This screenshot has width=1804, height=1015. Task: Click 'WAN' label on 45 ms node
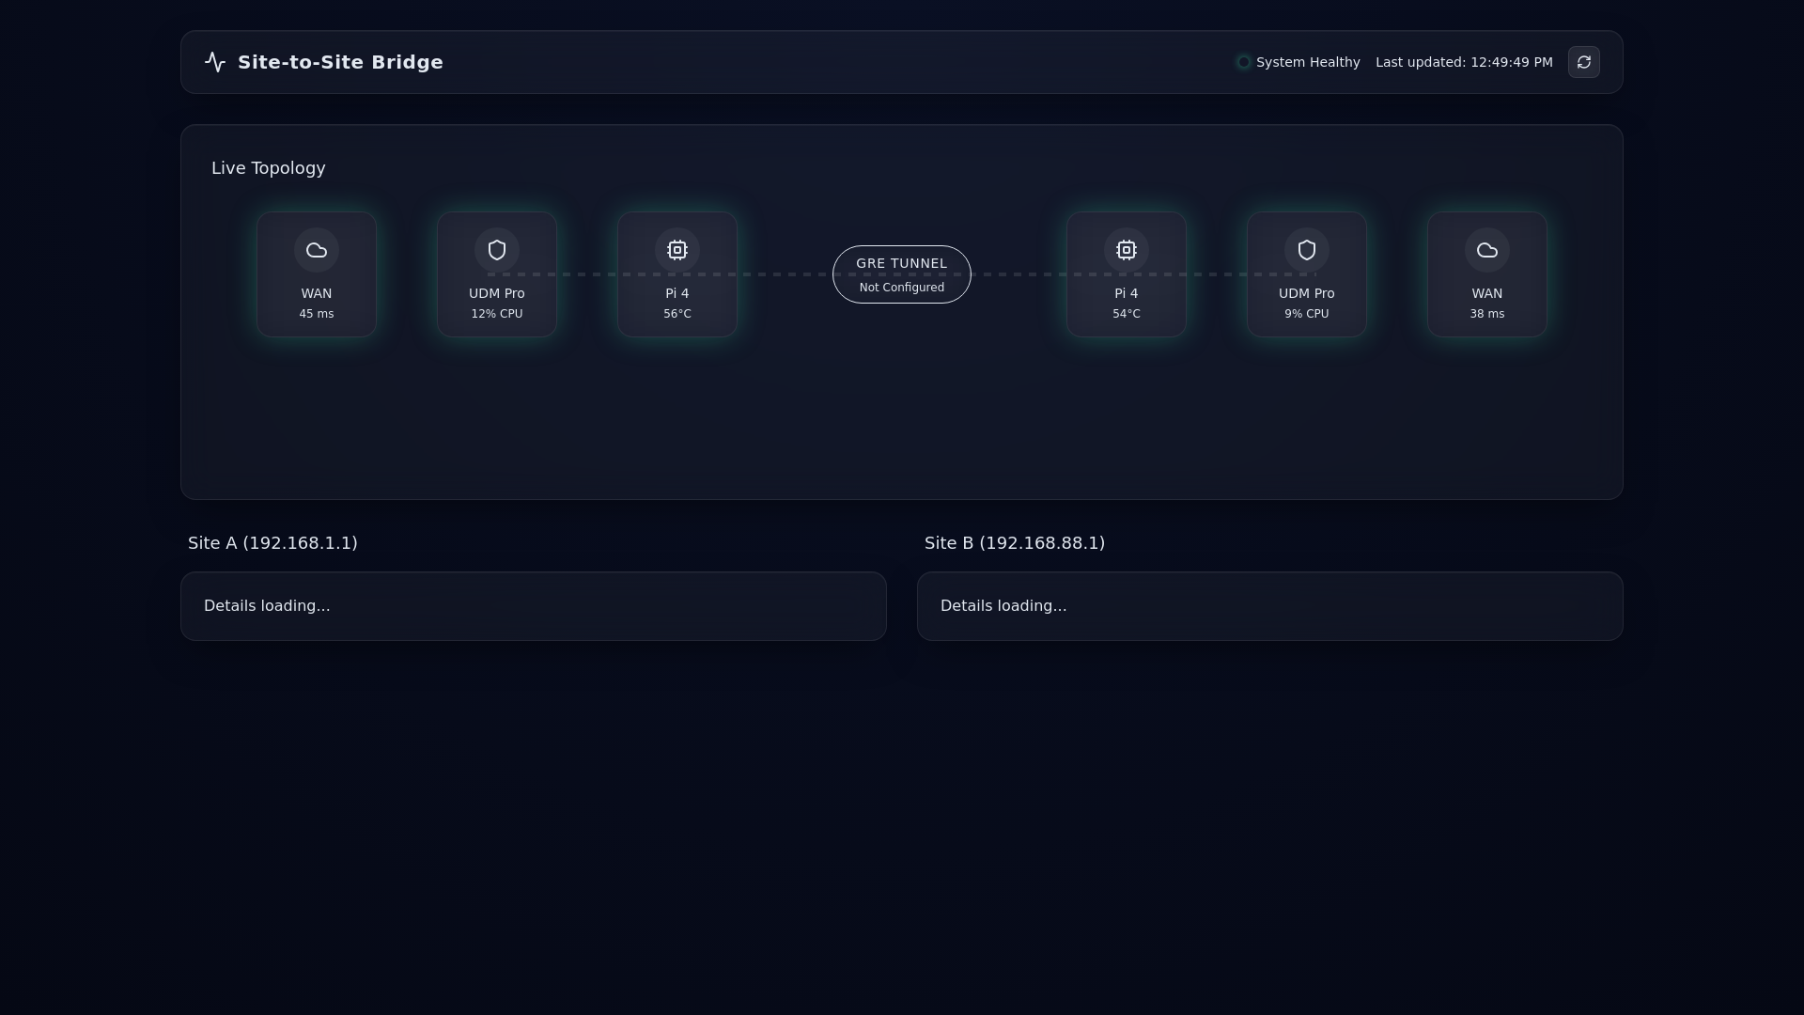(317, 293)
